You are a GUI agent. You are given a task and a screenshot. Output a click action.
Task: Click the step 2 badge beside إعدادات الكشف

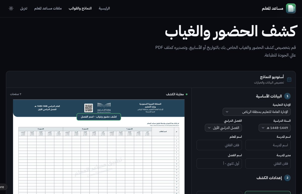pyautogui.click(x=287, y=178)
